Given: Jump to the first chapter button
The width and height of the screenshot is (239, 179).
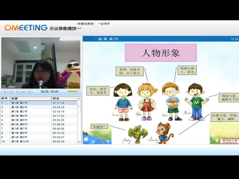Looking at the screenshot, I should [x=5, y=92].
